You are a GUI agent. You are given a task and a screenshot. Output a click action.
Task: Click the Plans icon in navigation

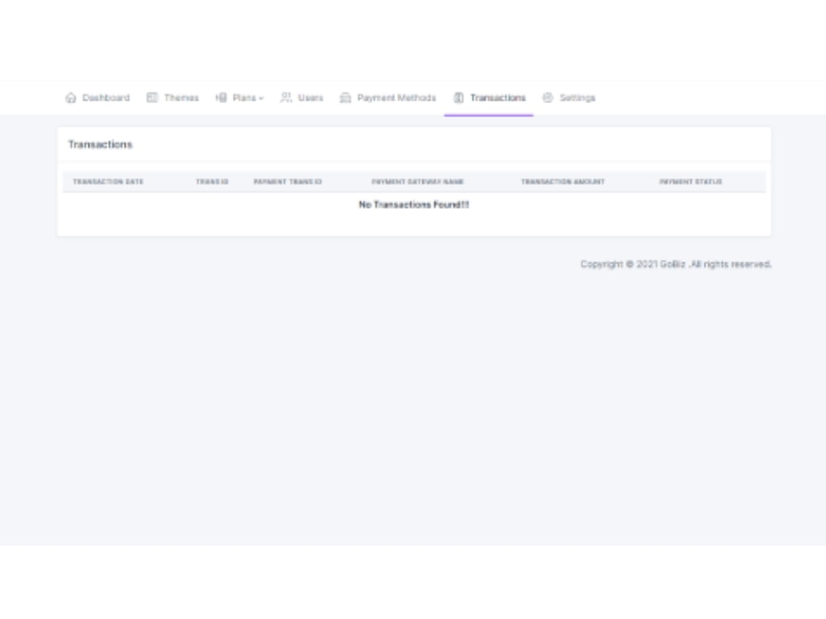pyautogui.click(x=221, y=98)
